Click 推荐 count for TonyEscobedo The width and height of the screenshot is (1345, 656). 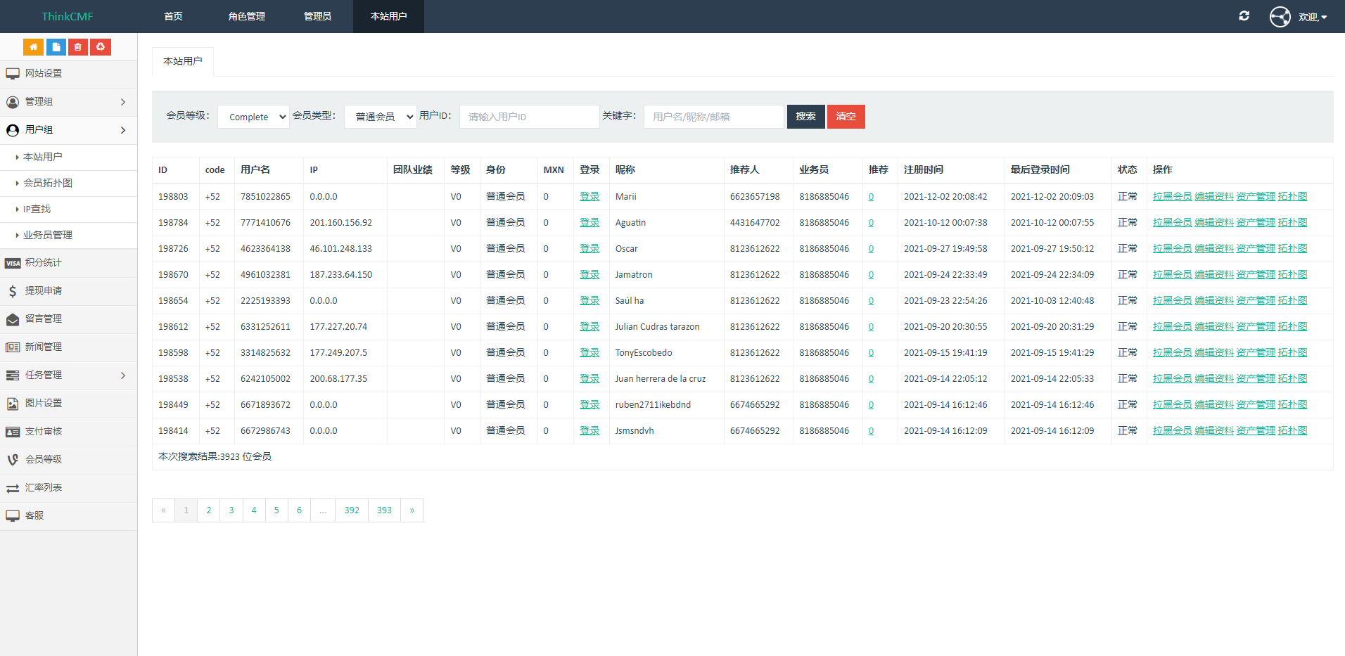click(x=871, y=353)
